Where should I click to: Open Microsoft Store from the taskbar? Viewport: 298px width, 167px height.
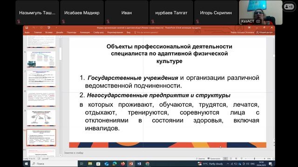click(98, 164)
